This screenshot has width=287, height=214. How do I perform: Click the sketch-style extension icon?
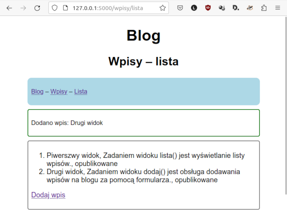coord(250,8)
